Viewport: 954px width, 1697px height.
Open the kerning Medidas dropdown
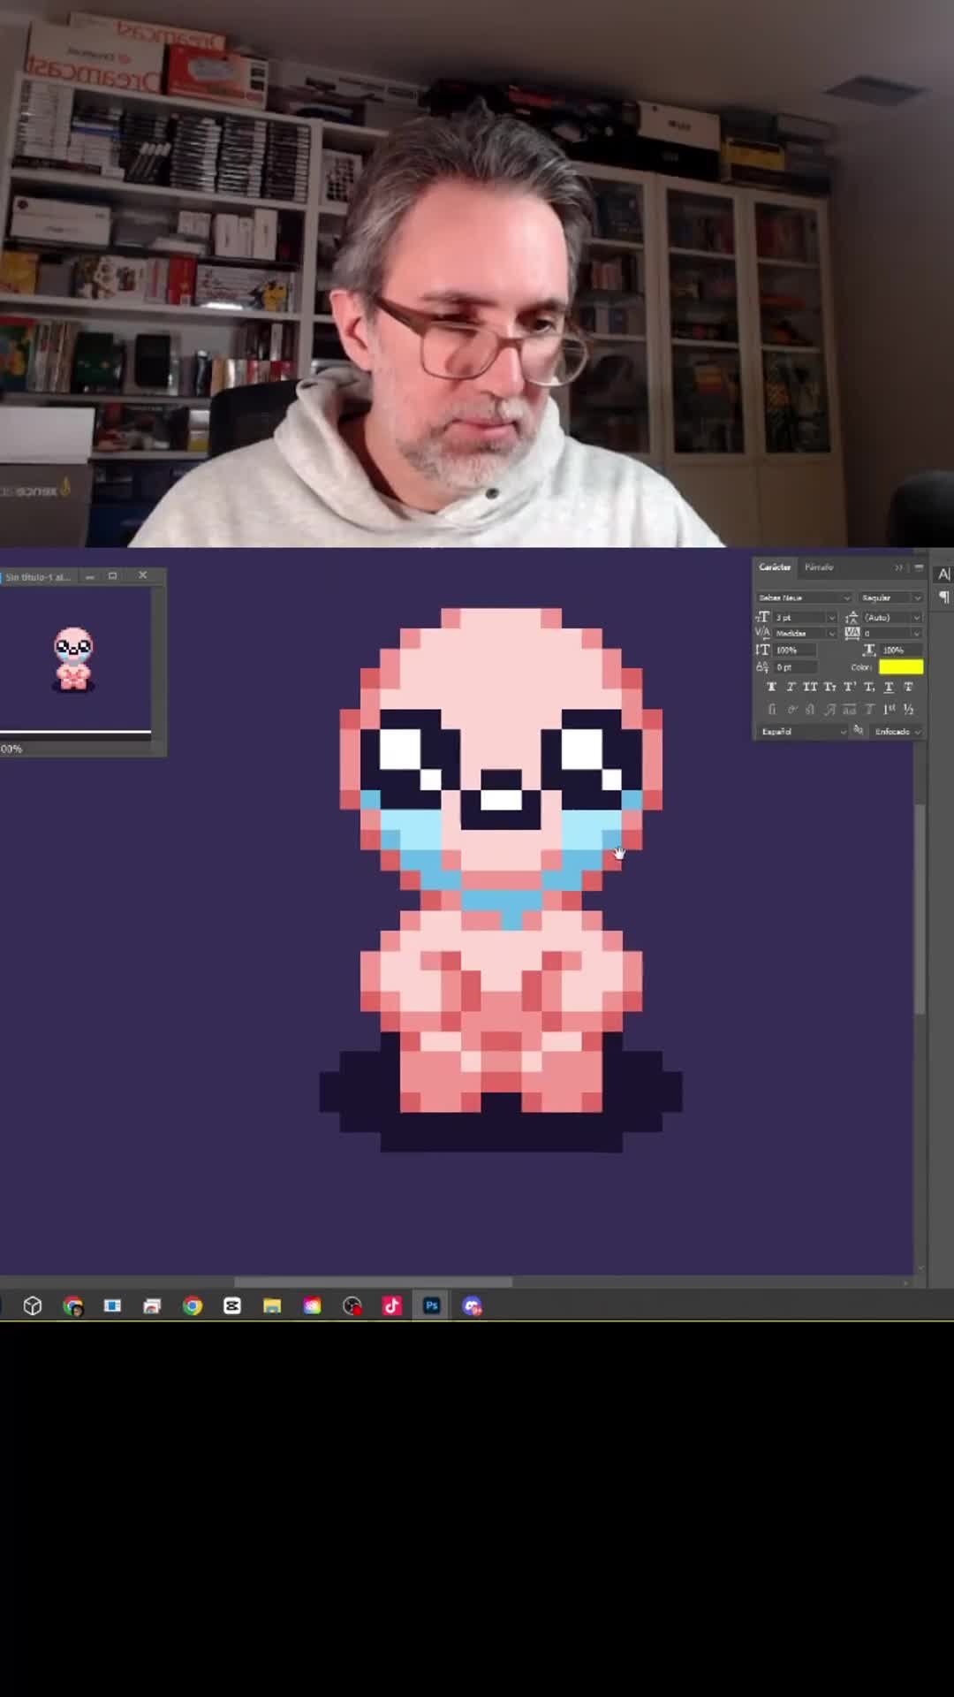[806, 634]
